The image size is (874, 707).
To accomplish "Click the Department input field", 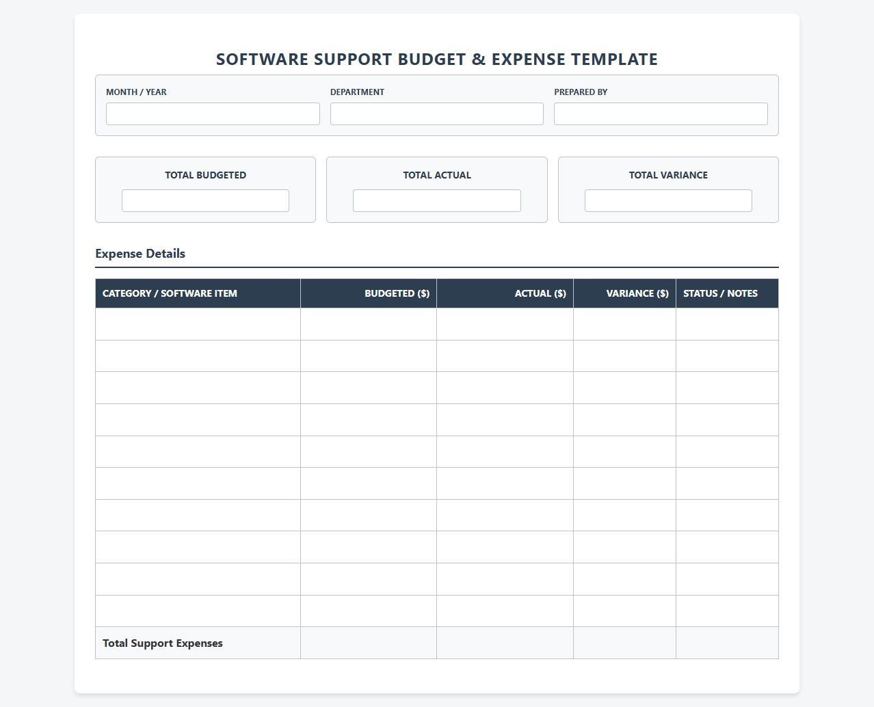I will [x=437, y=114].
